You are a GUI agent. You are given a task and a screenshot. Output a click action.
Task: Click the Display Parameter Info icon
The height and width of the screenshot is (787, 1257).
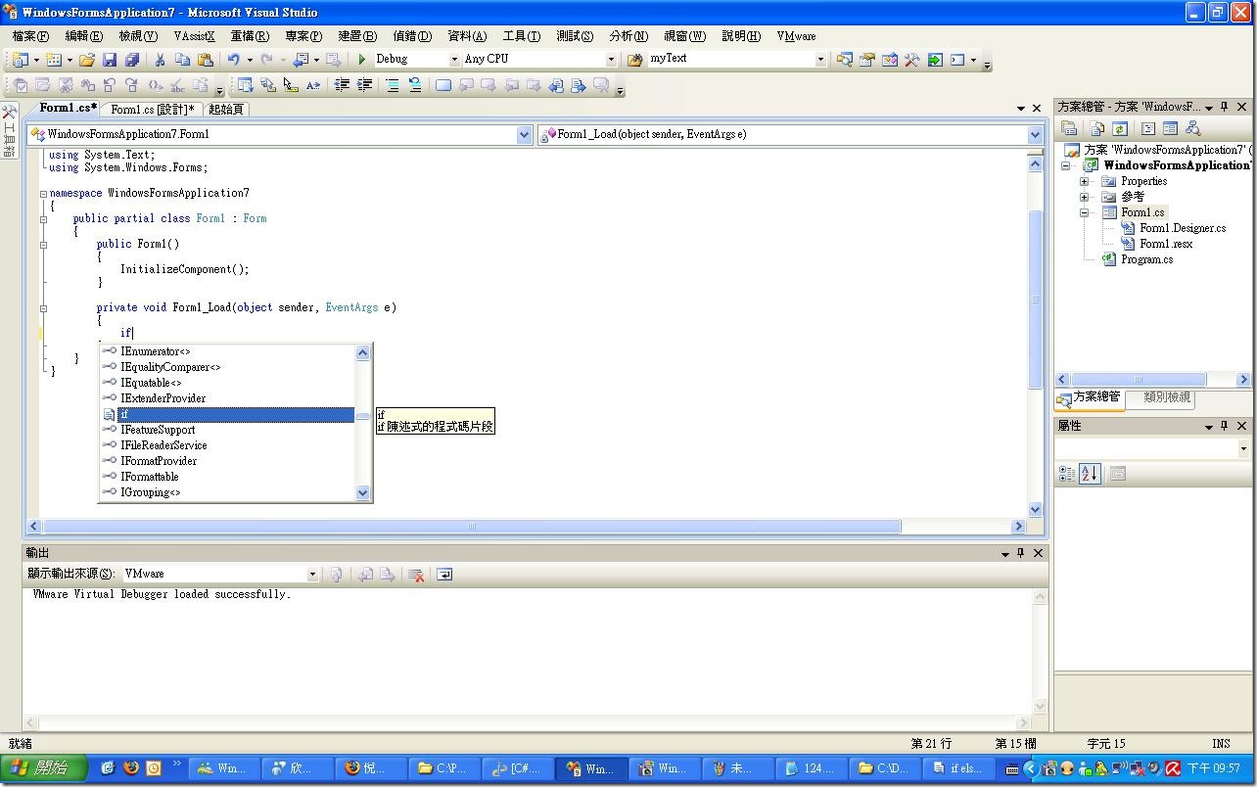pyautogui.click(x=267, y=85)
